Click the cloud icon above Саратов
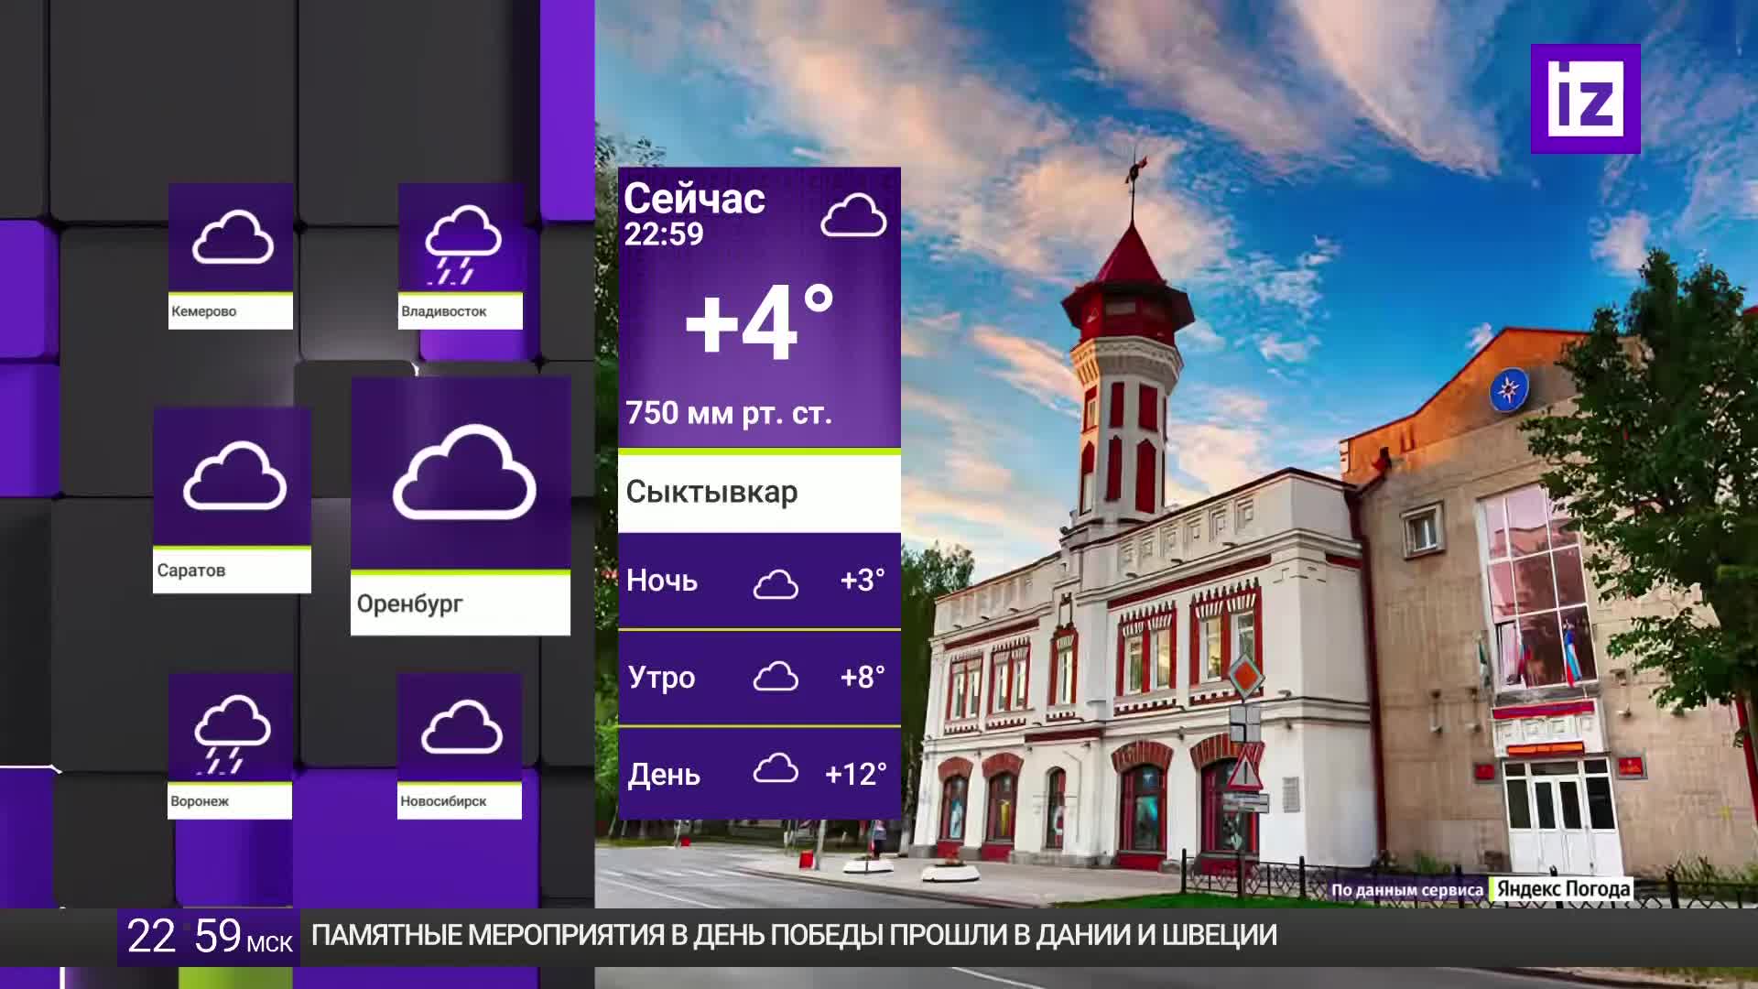 pyautogui.click(x=234, y=475)
